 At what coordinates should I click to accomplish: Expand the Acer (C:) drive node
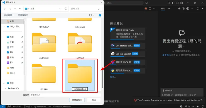pyautogui.click(x=5, y=88)
